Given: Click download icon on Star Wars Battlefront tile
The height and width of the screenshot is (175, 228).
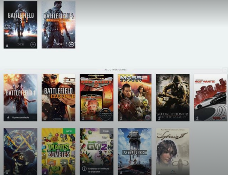Looking at the screenshot, I should pyautogui.click(x=121, y=172).
